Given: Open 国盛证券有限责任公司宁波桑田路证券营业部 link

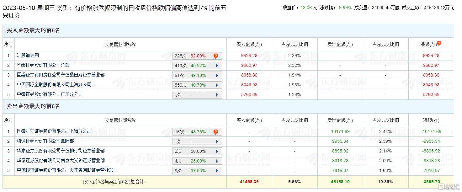Looking at the screenshot, I should tap(61, 75).
